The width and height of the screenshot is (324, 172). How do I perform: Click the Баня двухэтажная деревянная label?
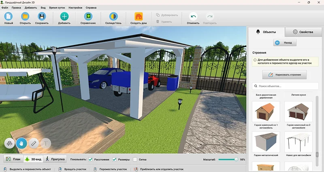coord(266,96)
